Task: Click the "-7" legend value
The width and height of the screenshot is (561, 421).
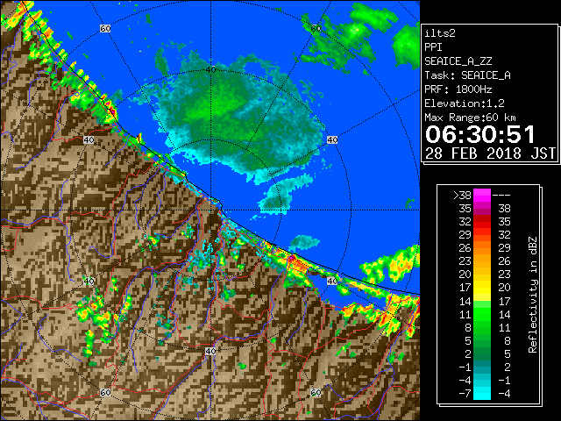Action: pos(465,394)
